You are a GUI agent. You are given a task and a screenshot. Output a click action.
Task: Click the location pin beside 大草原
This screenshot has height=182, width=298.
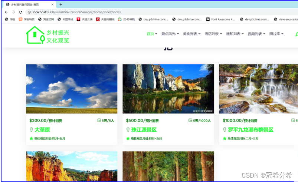(31, 129)
